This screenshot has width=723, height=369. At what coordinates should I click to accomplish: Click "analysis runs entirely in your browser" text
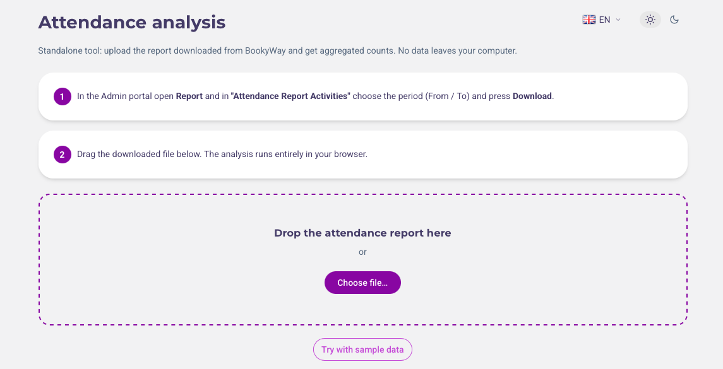point(286,155)
